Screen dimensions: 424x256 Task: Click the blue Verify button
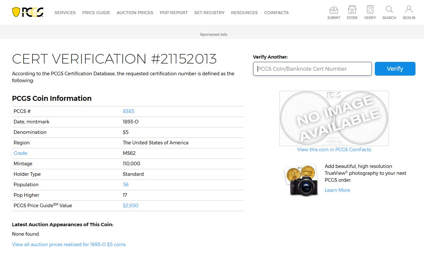(395, 69)
